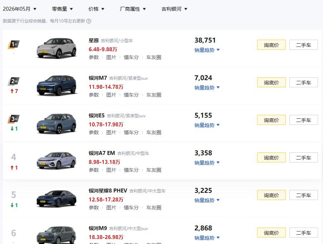This screenshot has width=323, height=244.
Task: Open the 银河A7 EM car thumbnail image
Action: click(57, 161)
